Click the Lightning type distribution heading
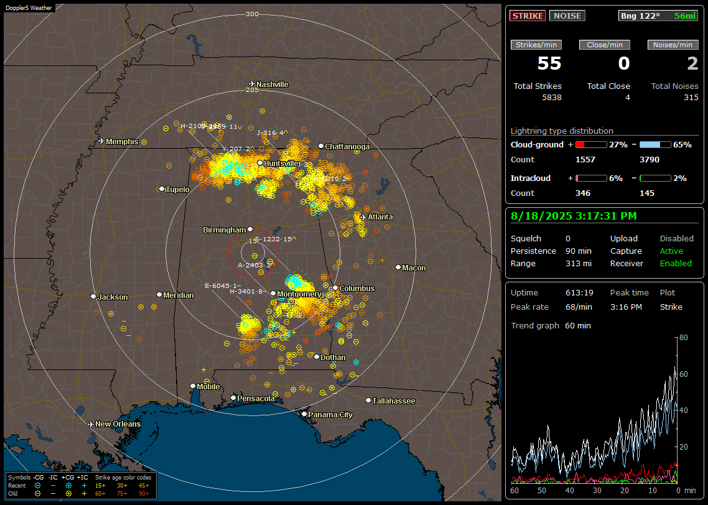The height and width of the screenshot is (505, 708). [562, 131]
